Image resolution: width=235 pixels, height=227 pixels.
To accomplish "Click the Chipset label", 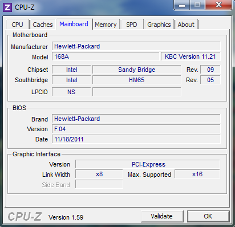I will (x=38, y=70).
